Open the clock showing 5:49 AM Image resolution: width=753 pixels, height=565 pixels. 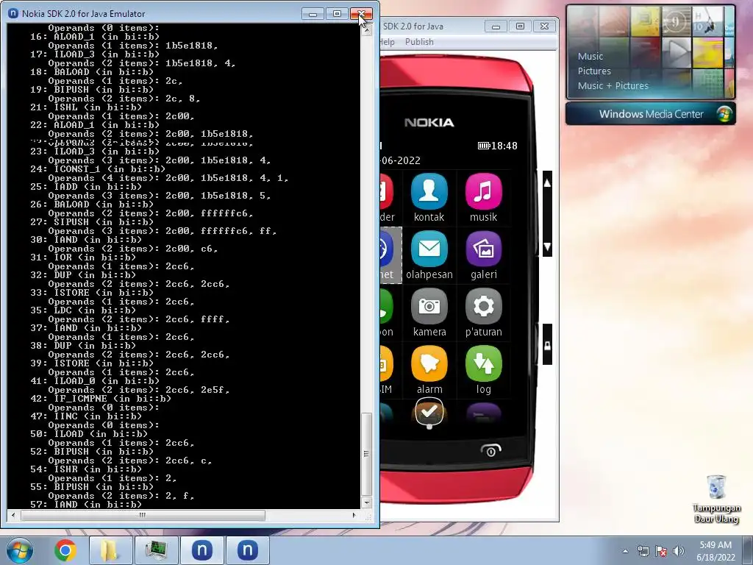[x=715, y=551]
